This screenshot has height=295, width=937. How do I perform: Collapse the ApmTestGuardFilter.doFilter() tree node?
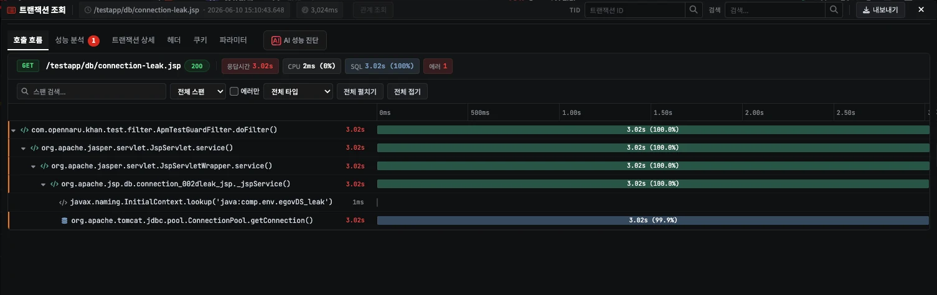pos(14,130)
